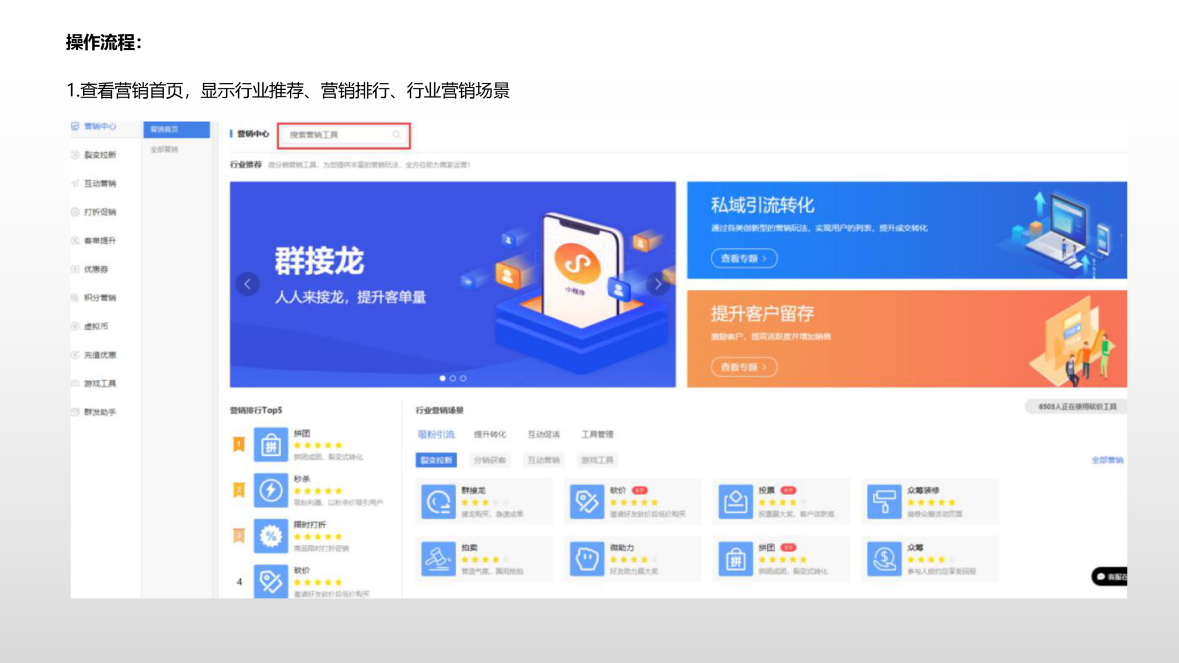Open 优惠券 in the left sidebar
1179x663 pixels.
click(96, 269)
